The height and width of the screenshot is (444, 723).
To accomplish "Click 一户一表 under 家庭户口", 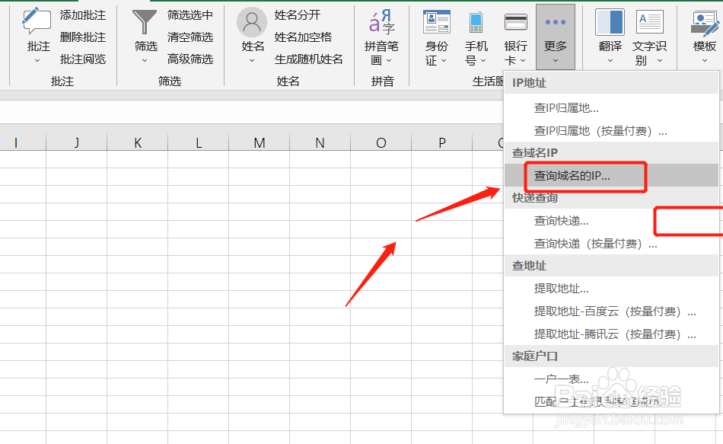I will point(561,379).
